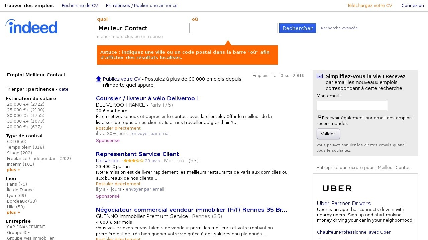Filter location by Île-de-France
Image resolution: width=428 pixels, height=240 pixels.
(x=20, y=190)
